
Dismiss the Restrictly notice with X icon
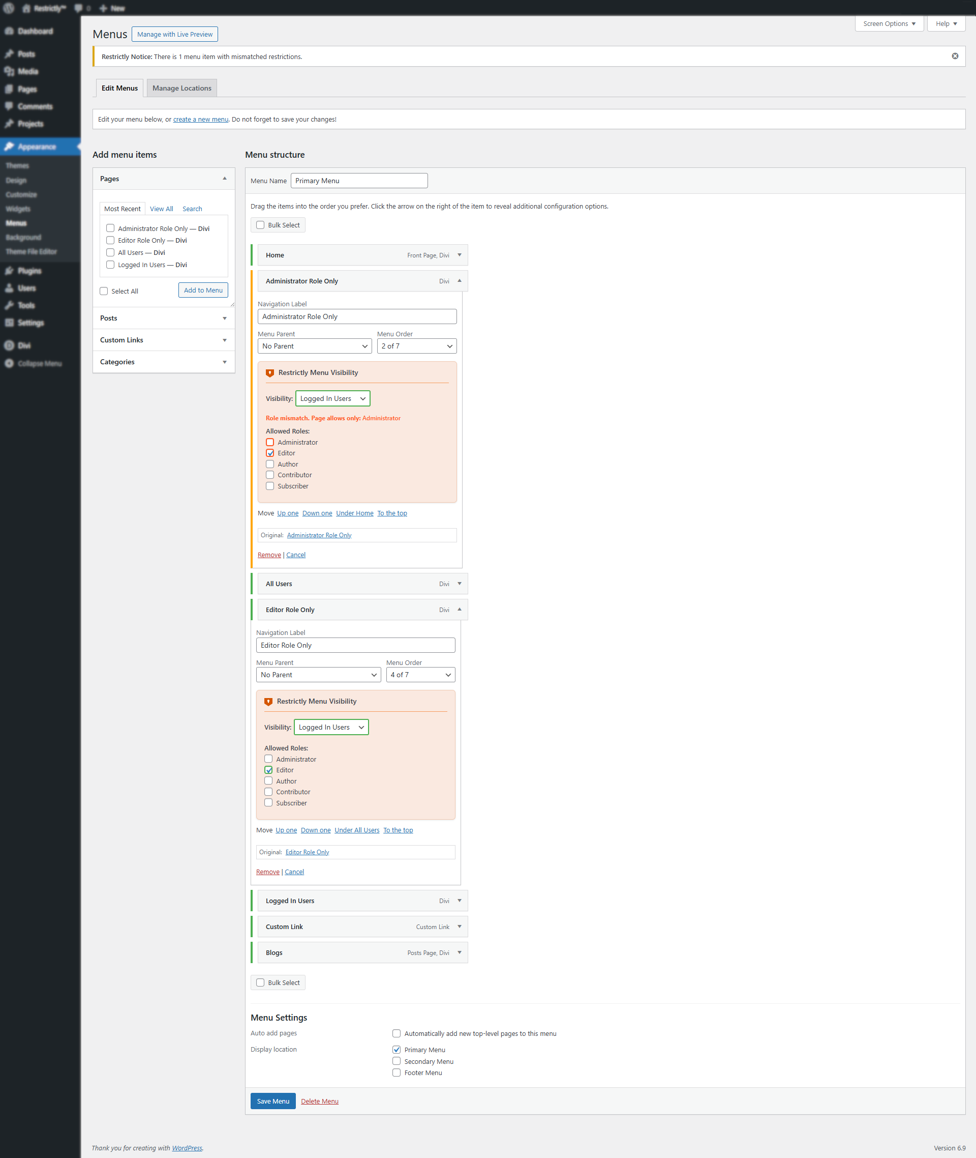click(955, 56)
